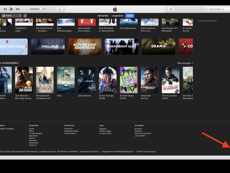Open the Support footer link
This screenshot has width=230, height=173.
pyautogui.click(x=103, y=129)
